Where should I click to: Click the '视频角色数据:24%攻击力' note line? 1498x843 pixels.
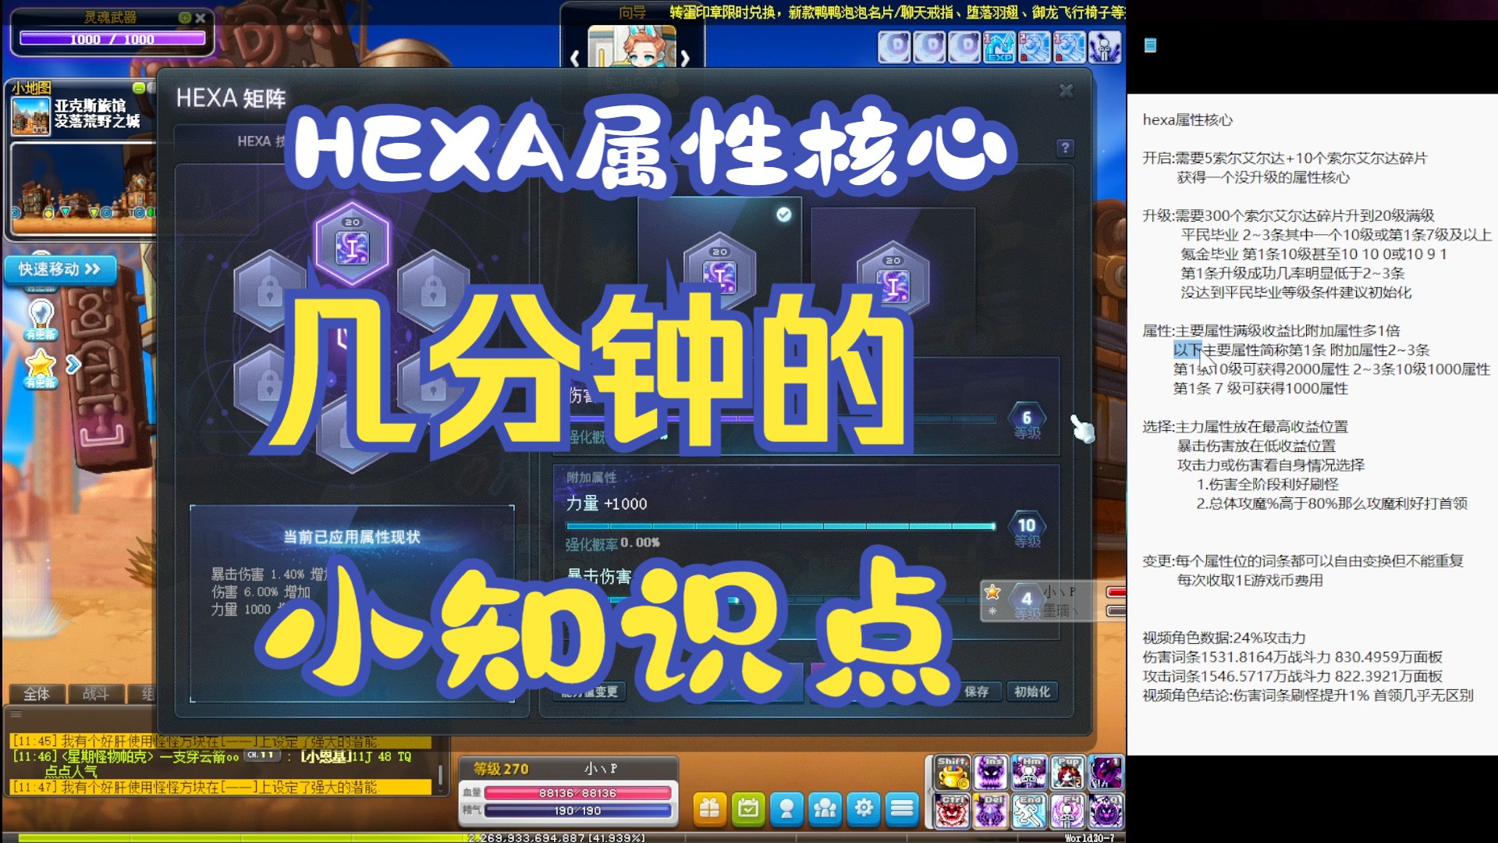pyautogui.click(x=1224, y=638)
